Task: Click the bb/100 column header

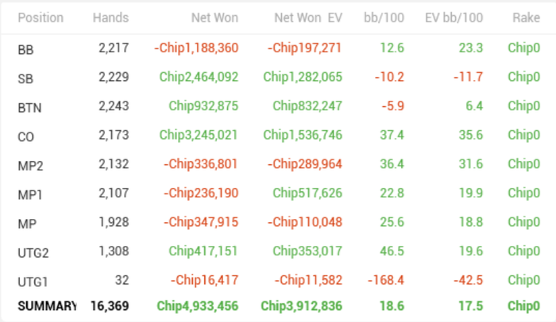Action: coord(387,17)
